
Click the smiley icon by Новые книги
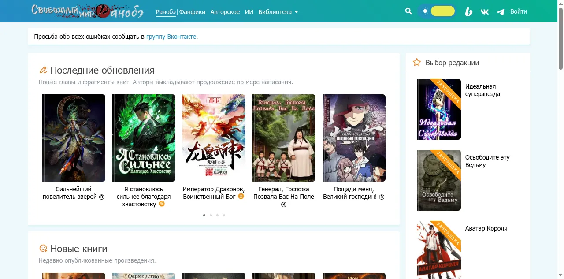pos(43,249)
